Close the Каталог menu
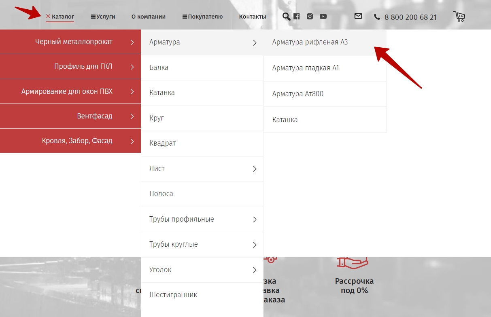The image size is (491, 317). coord(60,17)
